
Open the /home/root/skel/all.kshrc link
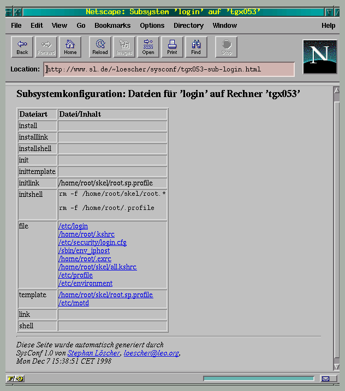[x=98, y=267]
